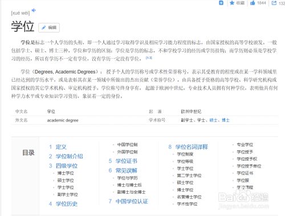Click the star favorite icon
Viewport: 285px width, 216px height.
coord(232,3)
